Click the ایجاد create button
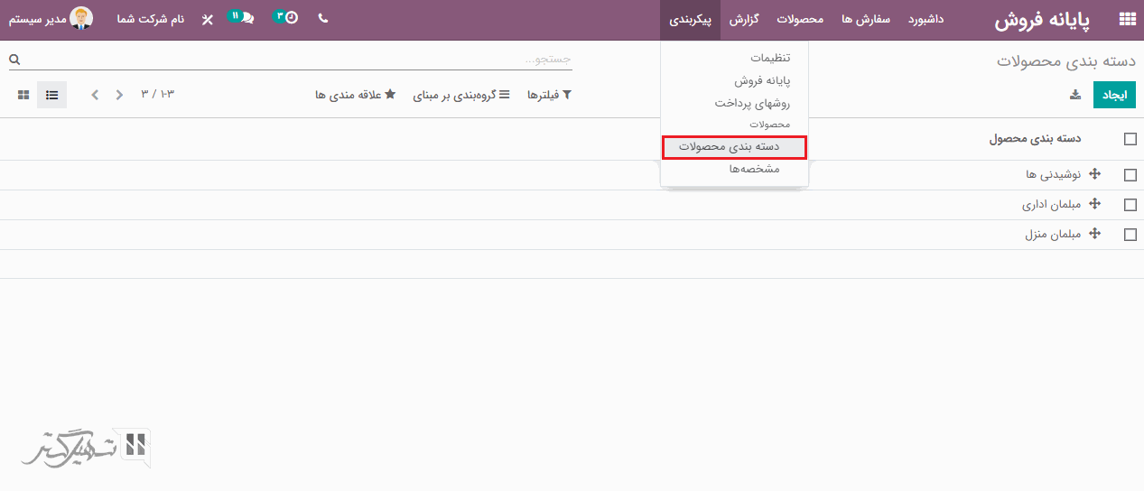Viewport: 1144px width, 491px height. 1114,95
